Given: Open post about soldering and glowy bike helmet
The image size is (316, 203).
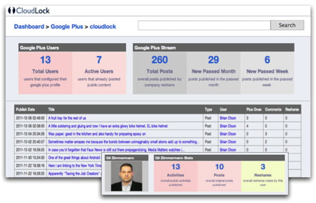Looking at the screenshot, I should pos(108,126).
